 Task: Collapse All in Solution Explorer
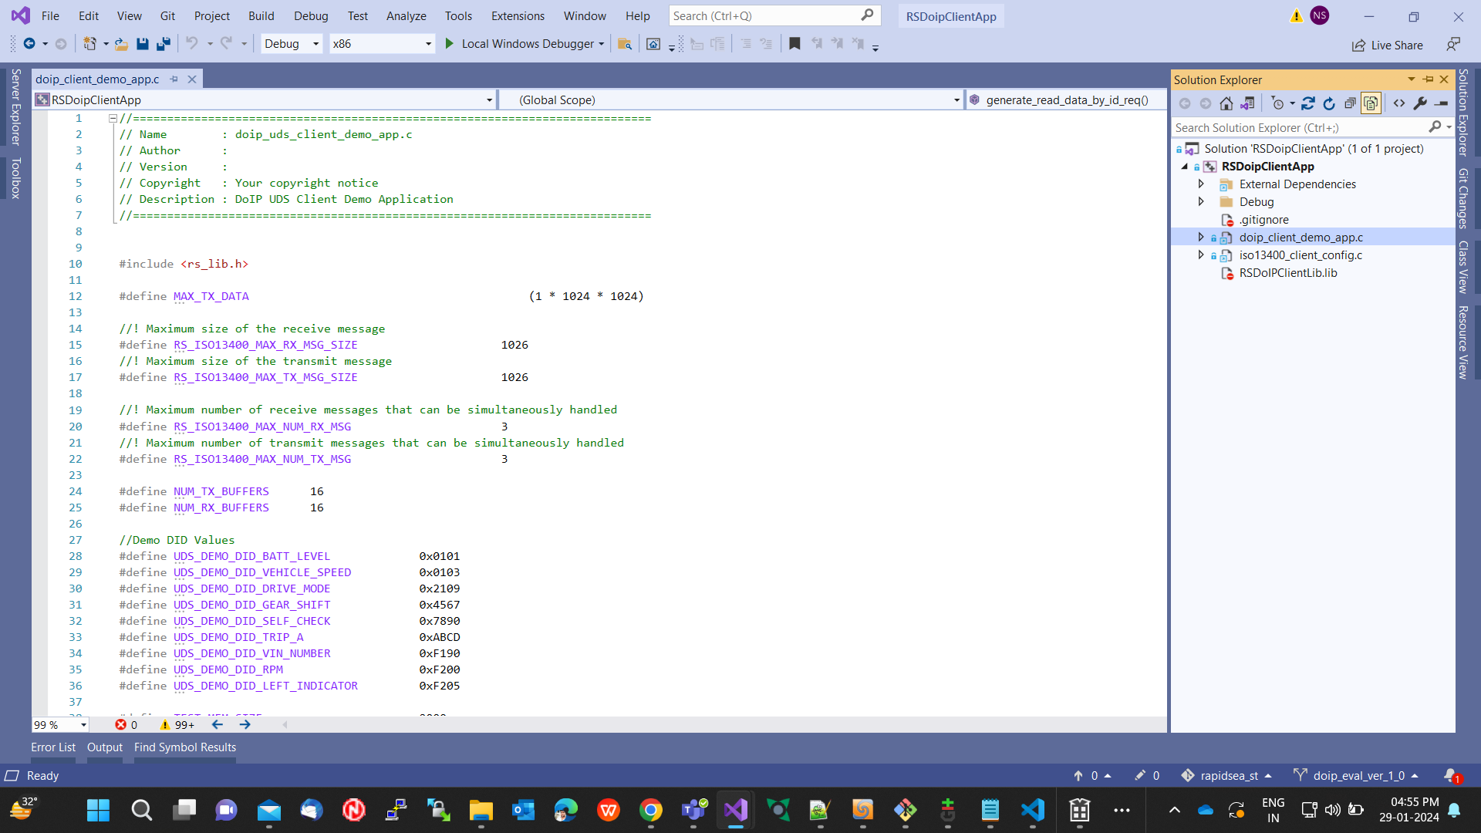pyautogui.click(x=1350, y=103)
